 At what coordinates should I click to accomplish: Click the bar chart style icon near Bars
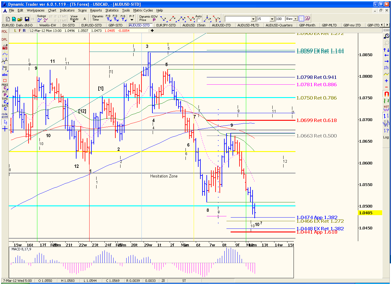point(301,19)
